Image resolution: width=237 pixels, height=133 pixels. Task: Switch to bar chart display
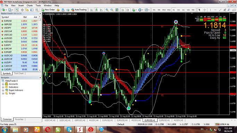coord(92,10)
